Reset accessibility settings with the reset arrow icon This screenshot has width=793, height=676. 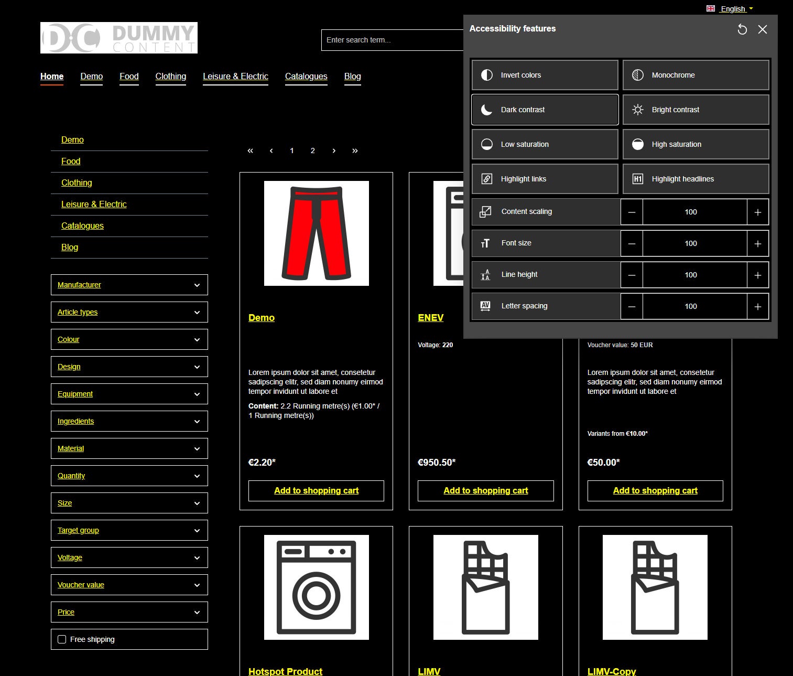(742, 29)
